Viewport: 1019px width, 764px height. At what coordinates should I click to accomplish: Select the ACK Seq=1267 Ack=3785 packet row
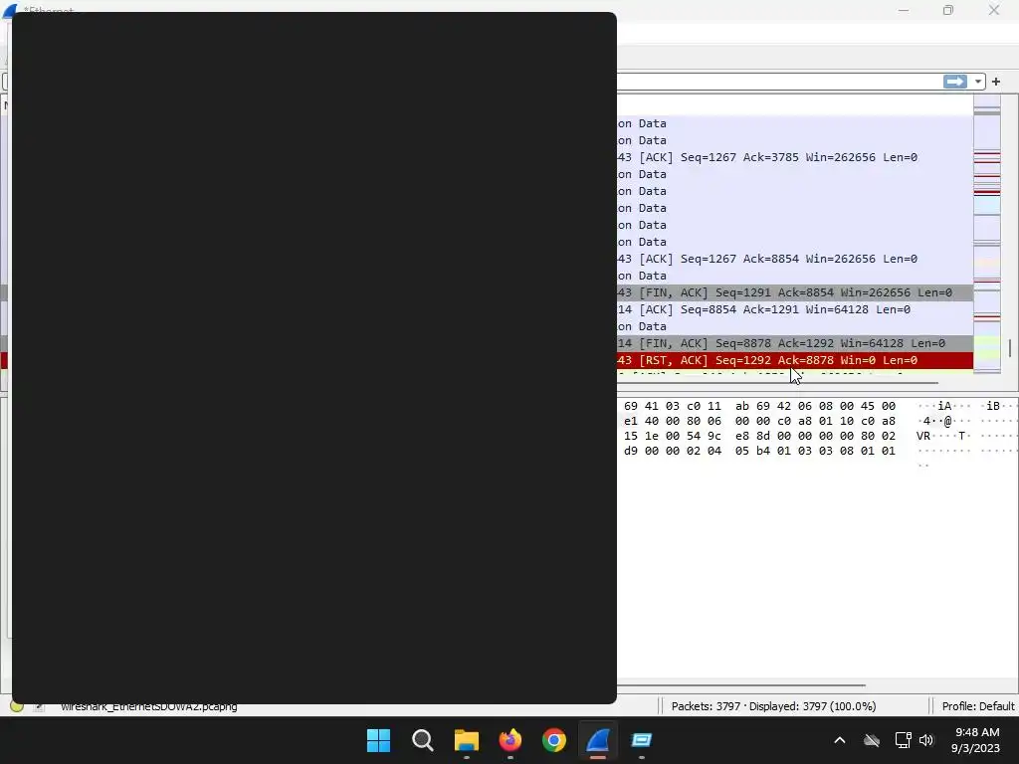794,157
